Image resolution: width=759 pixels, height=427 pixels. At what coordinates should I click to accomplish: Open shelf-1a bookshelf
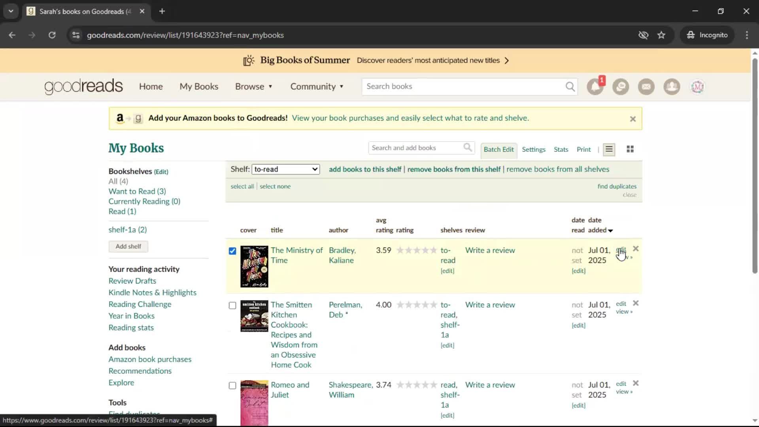(128, 230)
